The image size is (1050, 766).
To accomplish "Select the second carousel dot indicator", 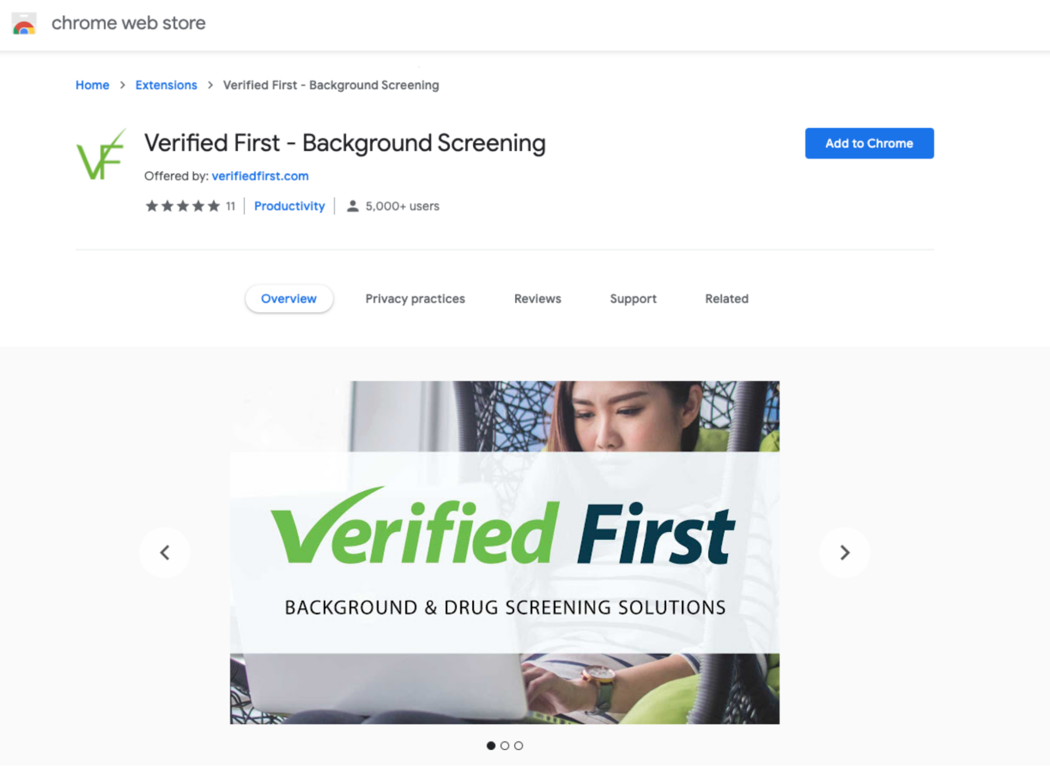I will point(505,746).
